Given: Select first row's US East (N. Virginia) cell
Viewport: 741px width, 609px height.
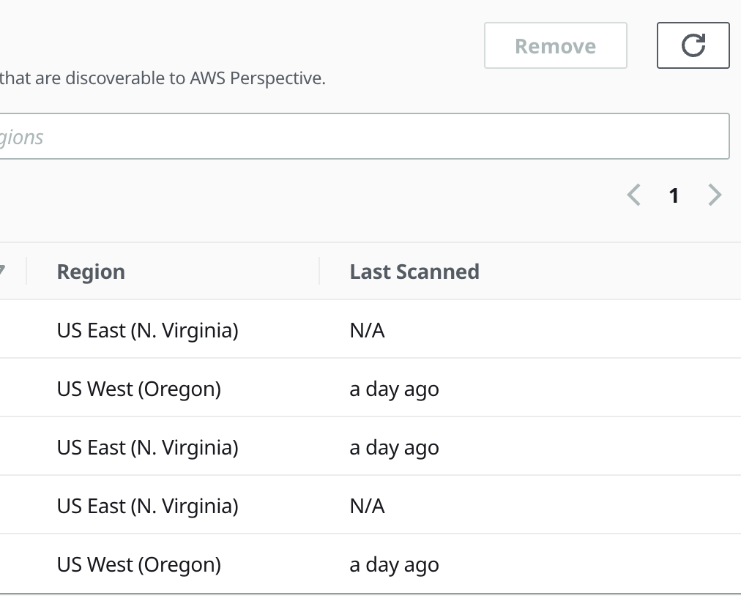Looking at the screenshot, I should point(147,330).
